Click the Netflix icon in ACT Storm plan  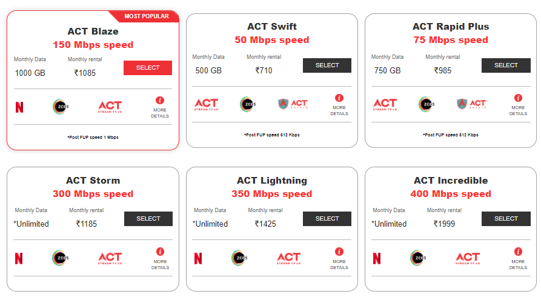(x=19, y=258)
